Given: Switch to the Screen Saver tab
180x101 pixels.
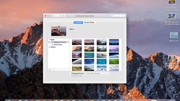Looking at the screenshot, I should click(x=89, y=22).
